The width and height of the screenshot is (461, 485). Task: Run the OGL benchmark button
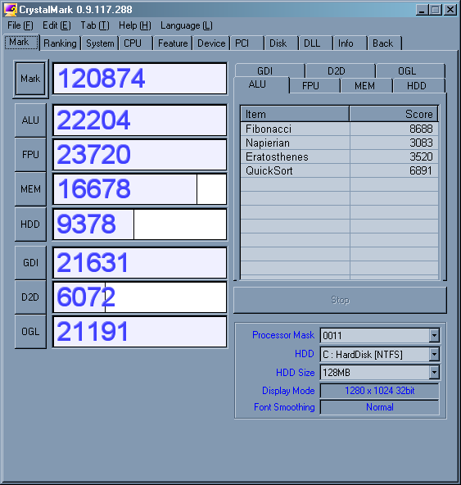[x=30, y=332]
